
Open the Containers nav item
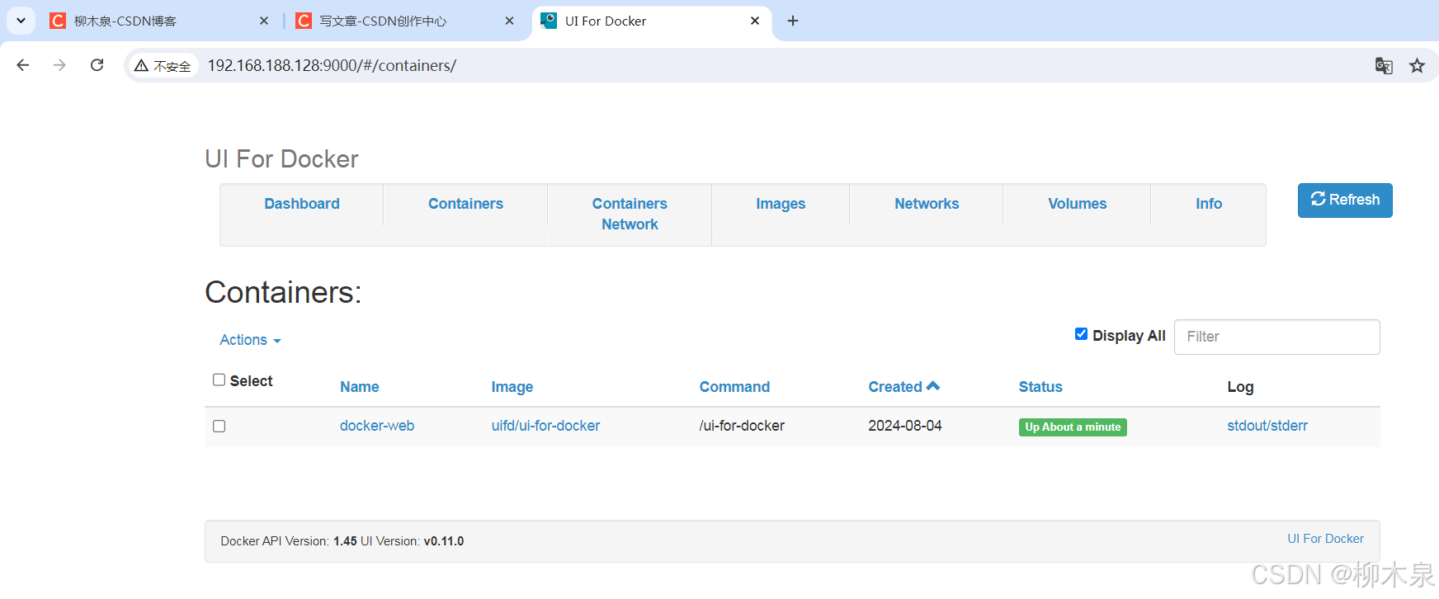[465, 204]
